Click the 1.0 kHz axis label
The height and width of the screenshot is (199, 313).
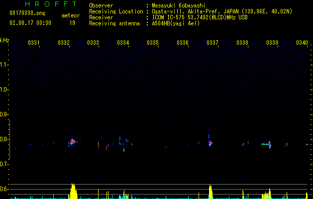3,90
